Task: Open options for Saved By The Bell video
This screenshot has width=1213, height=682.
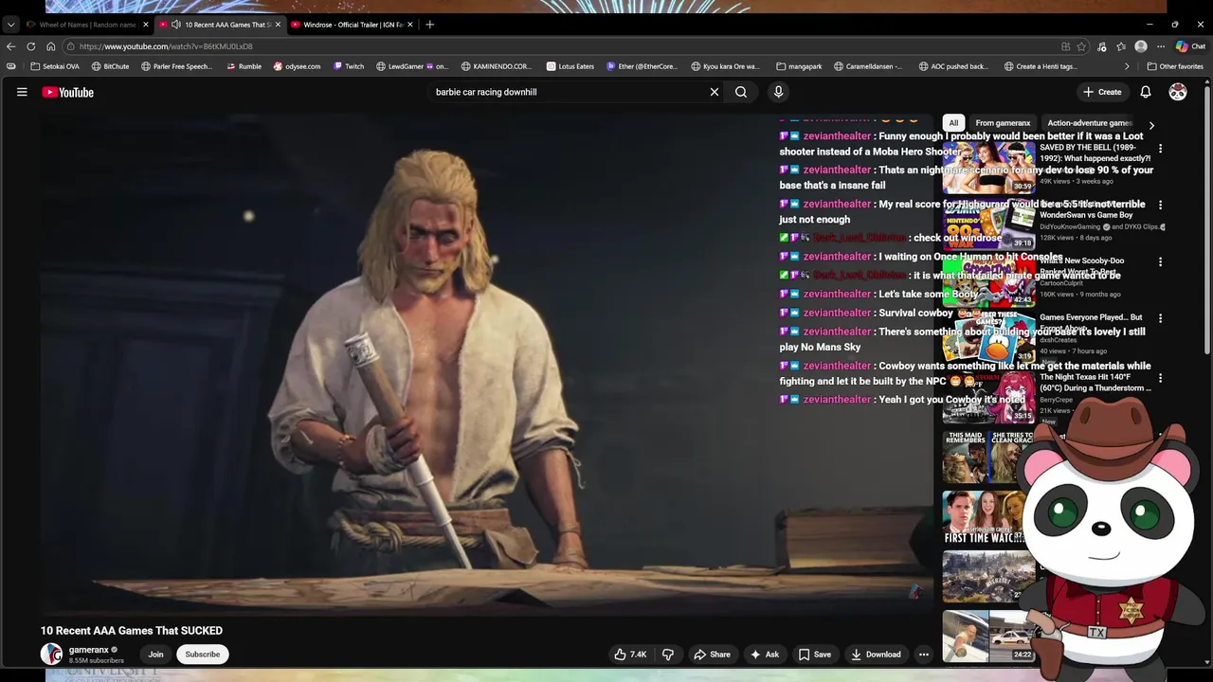Action: click(x=1160, y=149)
